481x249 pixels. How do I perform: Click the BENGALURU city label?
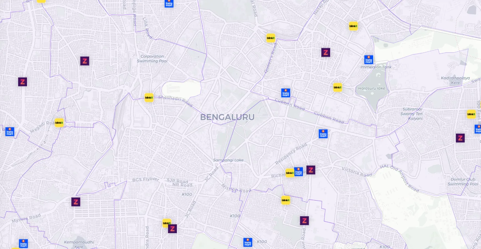(x=227, y=117)
